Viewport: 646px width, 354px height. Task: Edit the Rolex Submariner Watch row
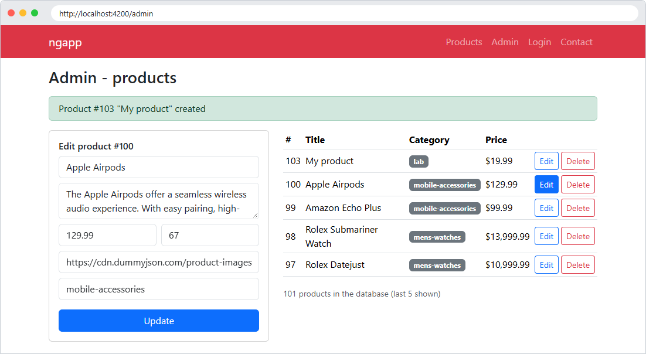pyautogui.click(x=546, y=236)
